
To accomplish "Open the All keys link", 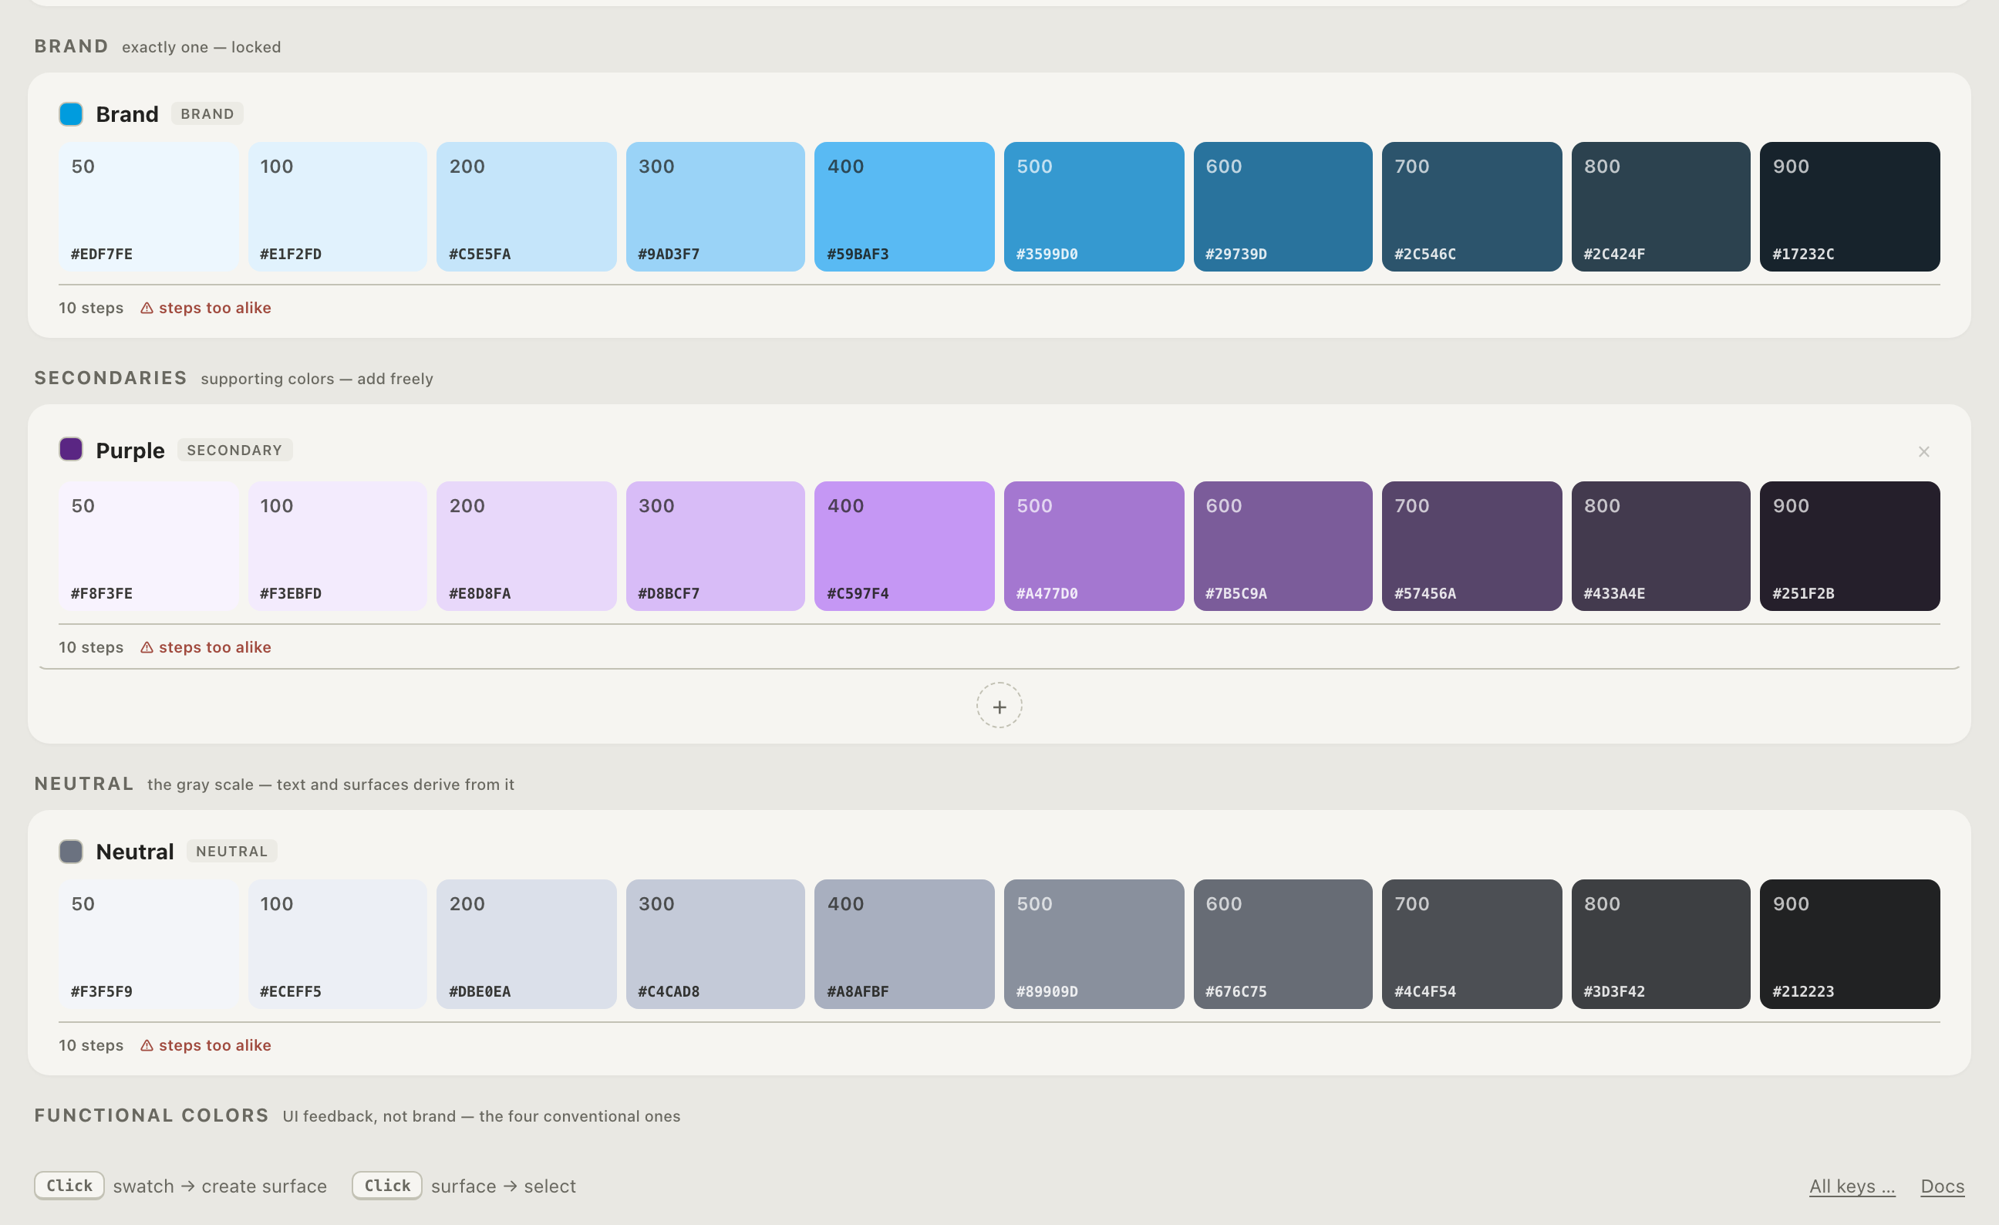I will click(1852, 1186).
